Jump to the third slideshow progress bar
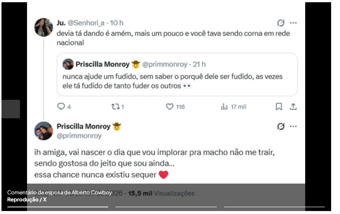The image size is (340, 214). [274, 207]
